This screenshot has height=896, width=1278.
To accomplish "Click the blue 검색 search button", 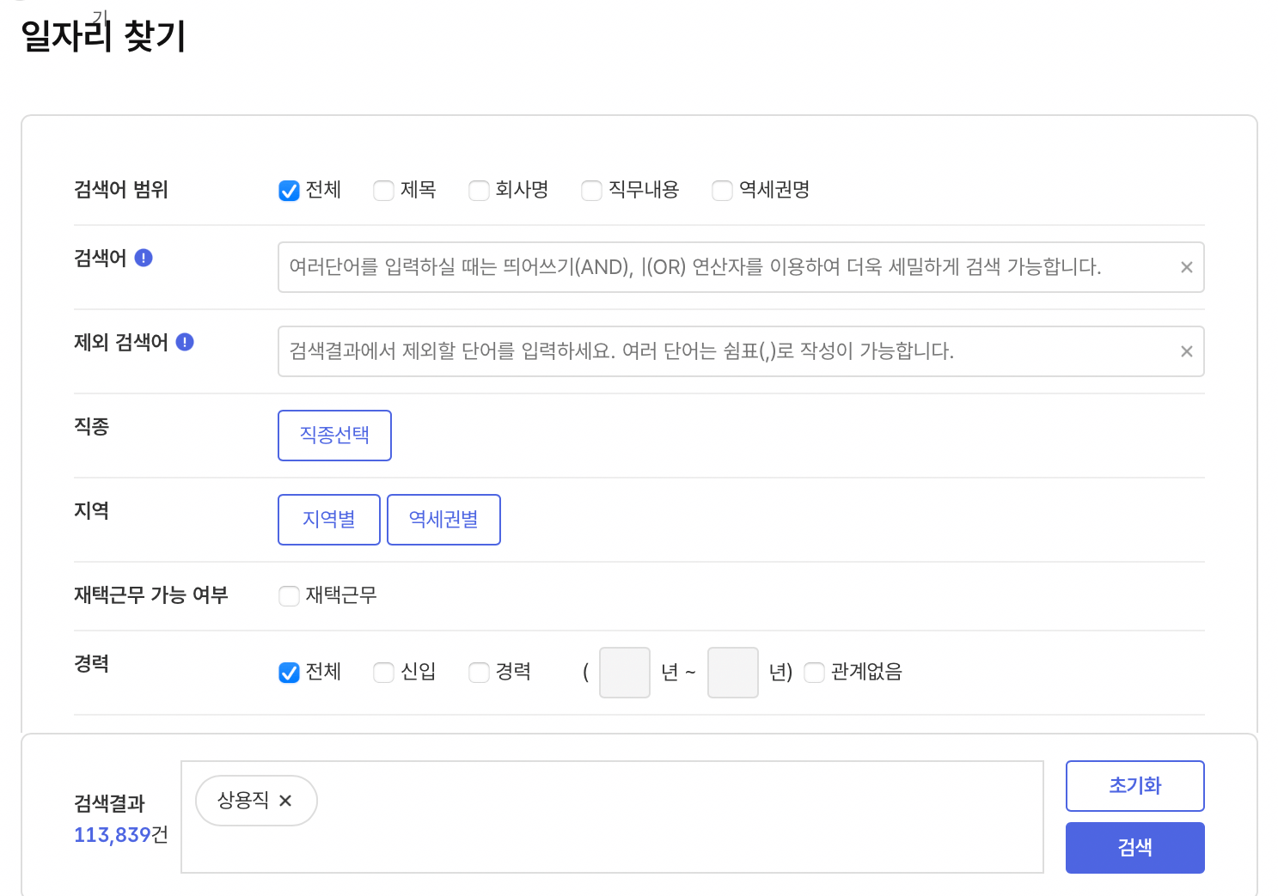I will (x=1134, y=847).
